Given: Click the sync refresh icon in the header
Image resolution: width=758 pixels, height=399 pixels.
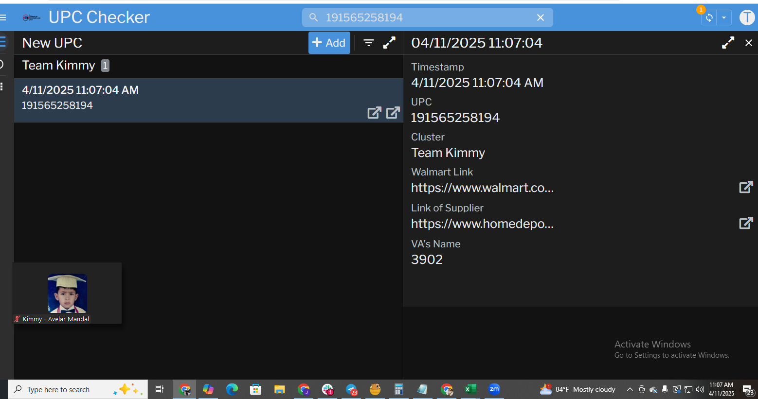Looking at the screenshot, I should click(709, 17).
